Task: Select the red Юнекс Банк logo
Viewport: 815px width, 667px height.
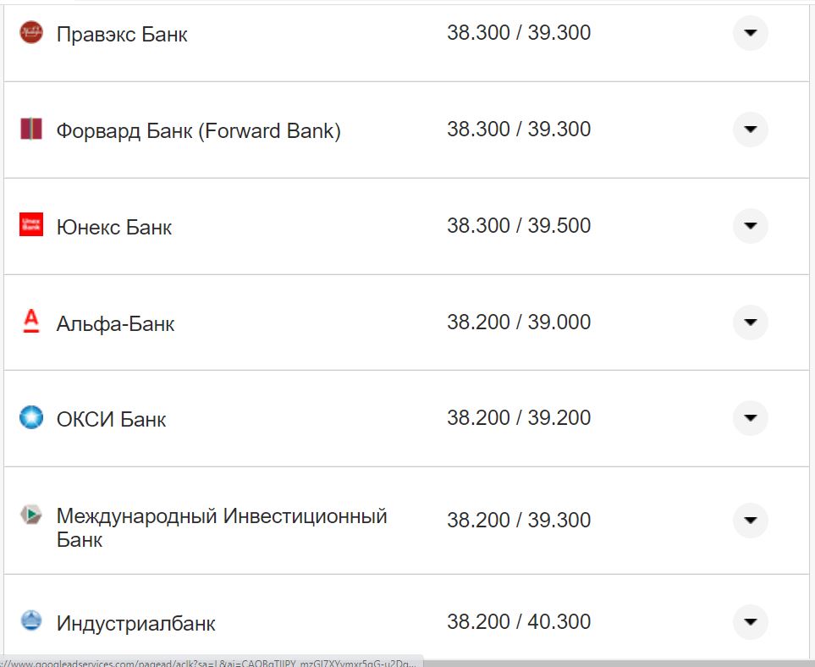Action: tap(30, 225)
